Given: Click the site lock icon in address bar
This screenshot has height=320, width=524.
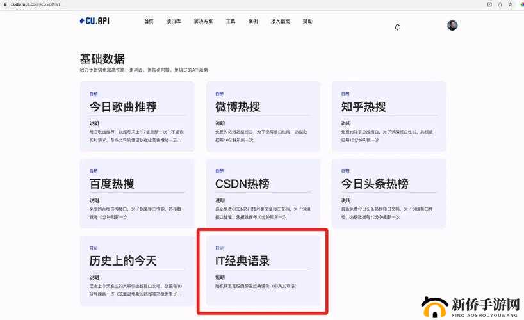Looking at the screenshot, I should tap(5, 4).
